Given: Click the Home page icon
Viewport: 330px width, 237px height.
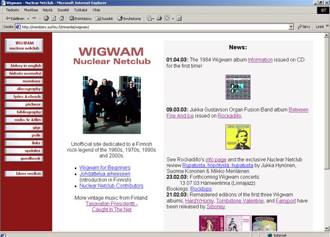Looking at the screenshot, I should click(x=62, y=18).
